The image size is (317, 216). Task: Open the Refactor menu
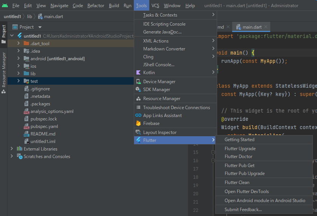pyautogui.click(x=96, y=5)
